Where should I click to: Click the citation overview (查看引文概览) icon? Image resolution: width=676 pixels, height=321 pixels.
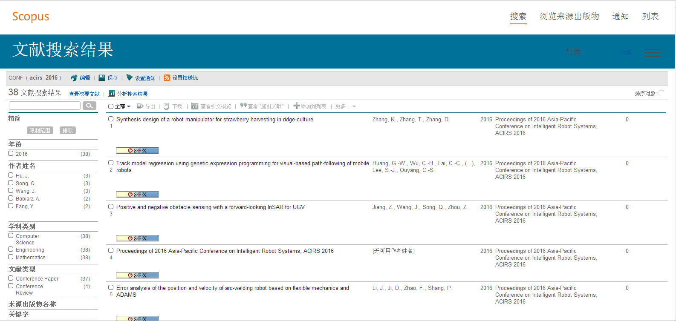[195, 106]
